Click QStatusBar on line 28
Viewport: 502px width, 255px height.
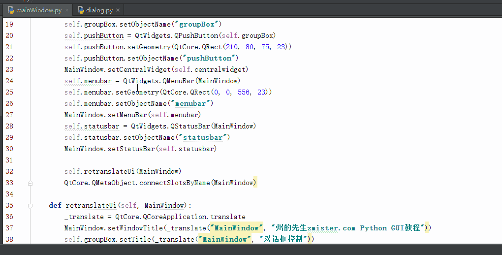coord(190,126)
